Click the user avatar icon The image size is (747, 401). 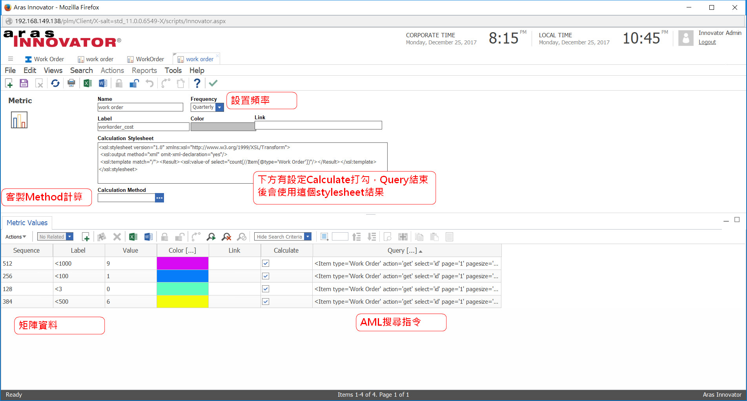pos(686,38)
